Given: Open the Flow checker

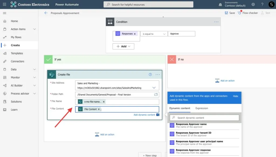Looking at the screenshot, I should click(248, 13).
